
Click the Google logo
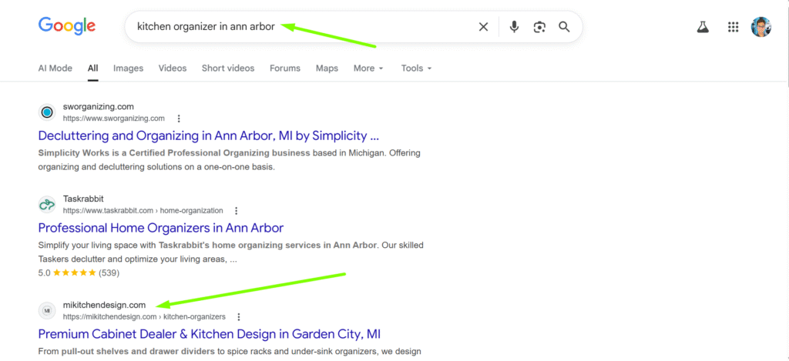(x=67, y=26)
